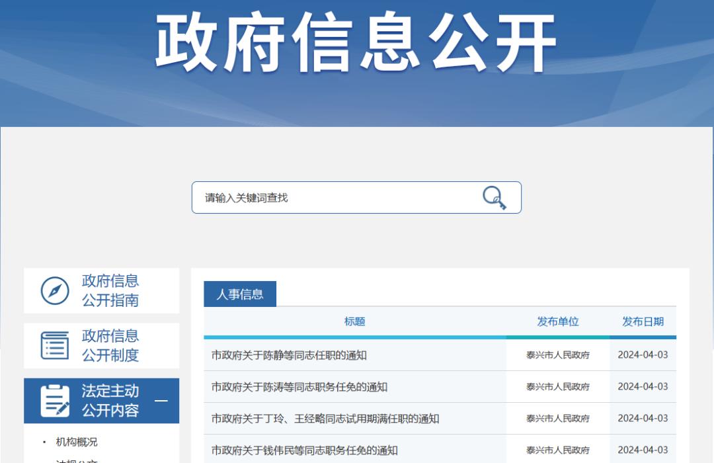Open the 机构概况 sidebar item
The width and height of the screenshot is (714, 463).
[77, 442]
